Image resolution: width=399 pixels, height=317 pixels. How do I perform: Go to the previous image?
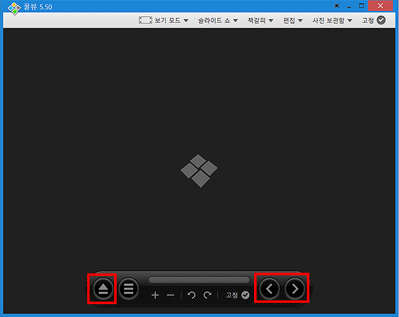tap(269, 289)
